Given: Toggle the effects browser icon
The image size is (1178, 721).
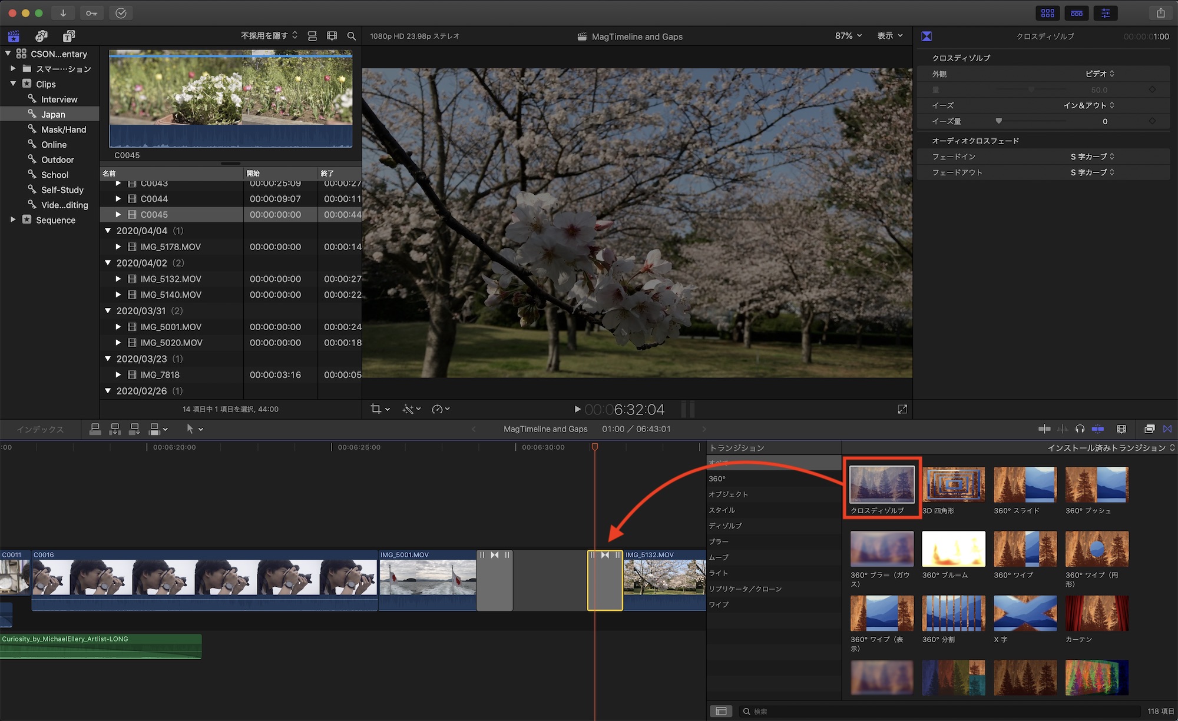Looking at the screenshot, I should [1149, 429].
